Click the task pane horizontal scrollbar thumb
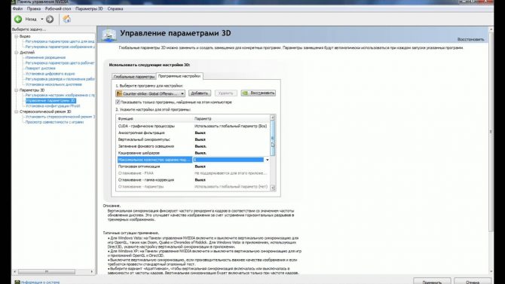Screen dimensions: 505x284 coord(47,272)
